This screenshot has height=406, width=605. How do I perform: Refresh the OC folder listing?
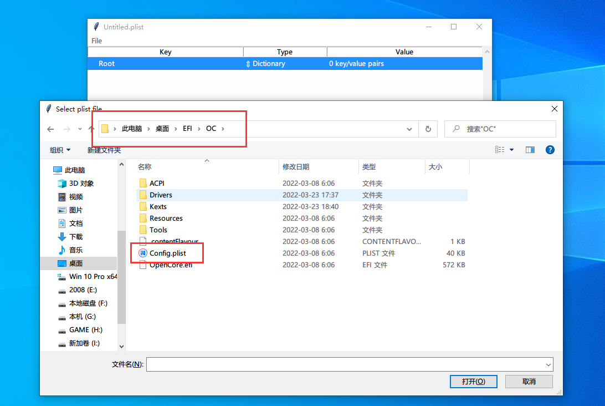coord(428,129)
